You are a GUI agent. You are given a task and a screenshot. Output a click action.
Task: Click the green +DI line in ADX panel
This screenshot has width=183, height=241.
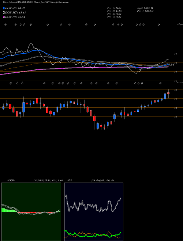click(x=93, y=234)
